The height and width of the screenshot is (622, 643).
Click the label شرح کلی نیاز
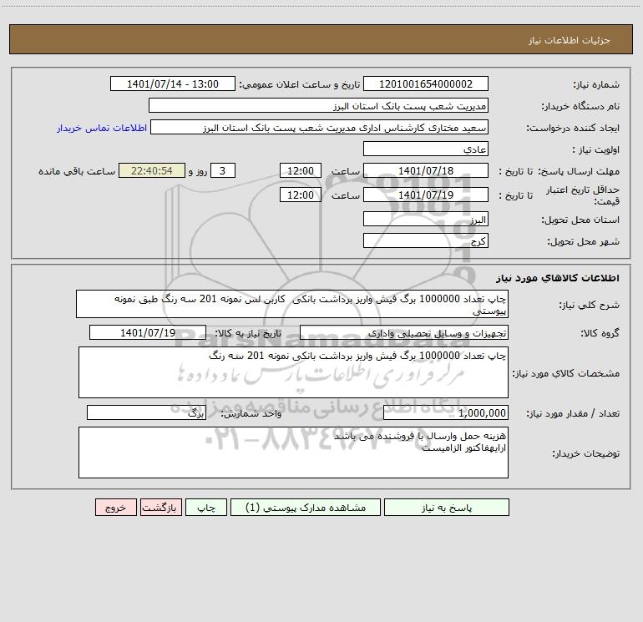click(590, 305)
